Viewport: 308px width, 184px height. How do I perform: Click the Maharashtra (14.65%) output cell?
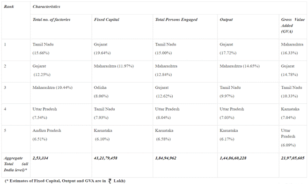[248, 71]
